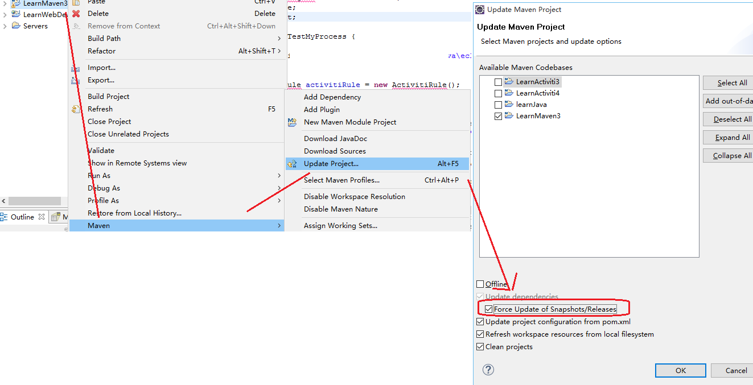
Task: Click the LearnActiviti4 project folder icon
Action: pos(509,93)
